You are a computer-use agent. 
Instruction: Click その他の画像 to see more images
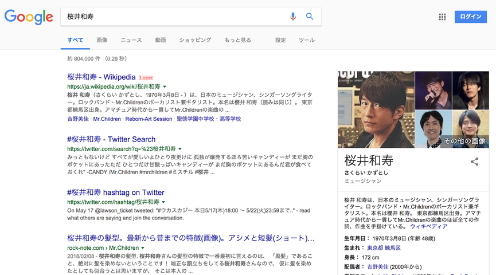[x=464, y=141]
